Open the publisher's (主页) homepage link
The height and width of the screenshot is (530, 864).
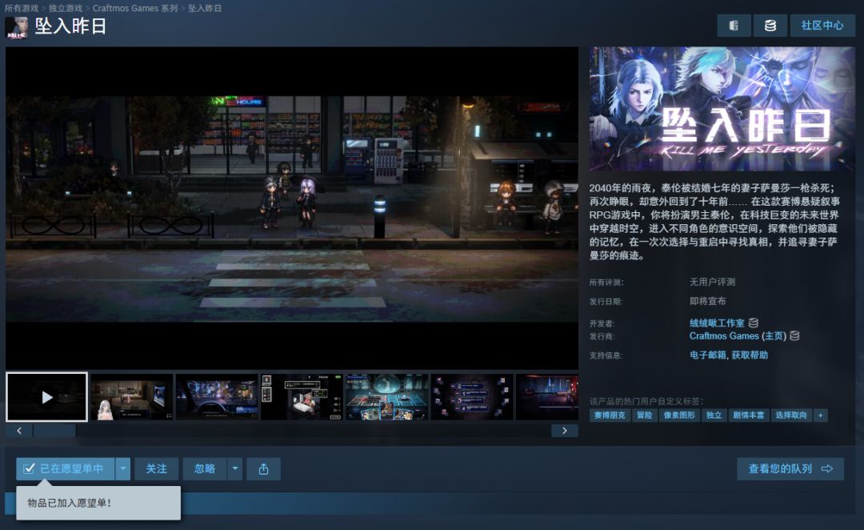pos(774,336)
